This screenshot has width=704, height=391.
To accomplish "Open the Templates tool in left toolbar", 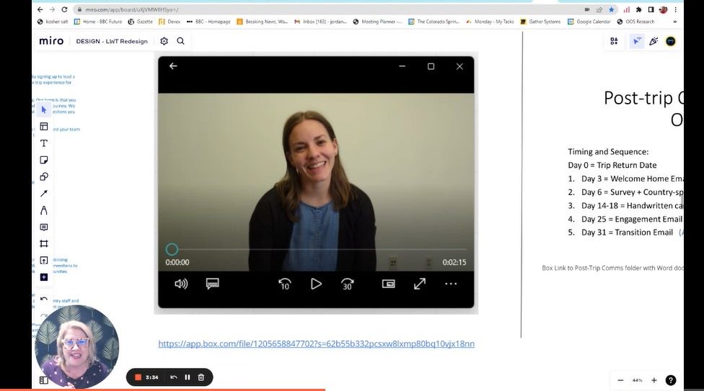I will [x=44, y=127].
